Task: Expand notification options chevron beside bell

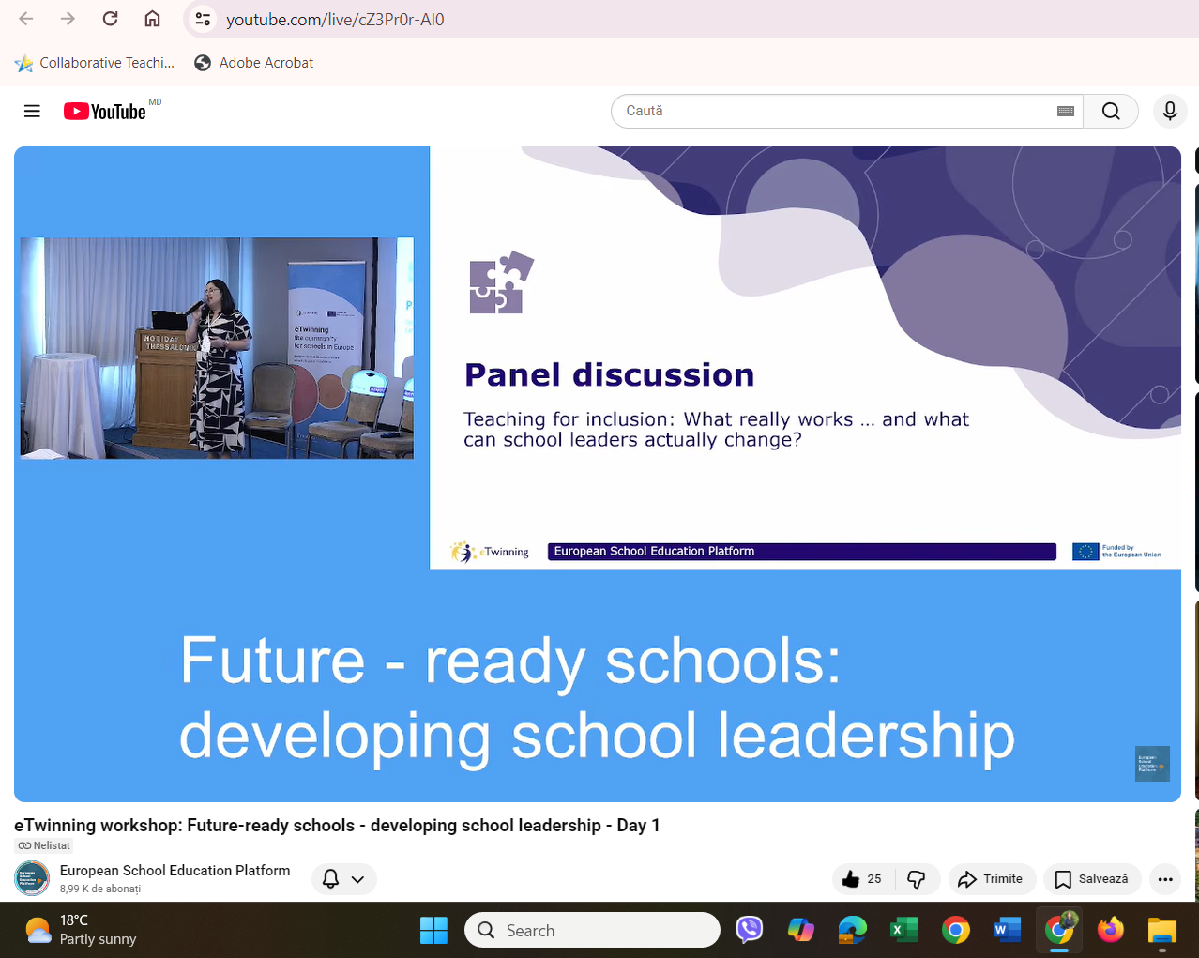Action: tap(357, 879)
